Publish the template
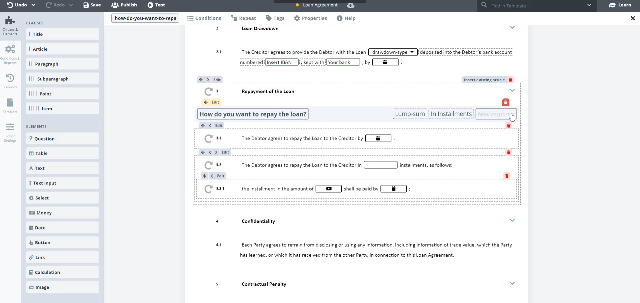Screen dimensions: 640x303 (124, 5)
